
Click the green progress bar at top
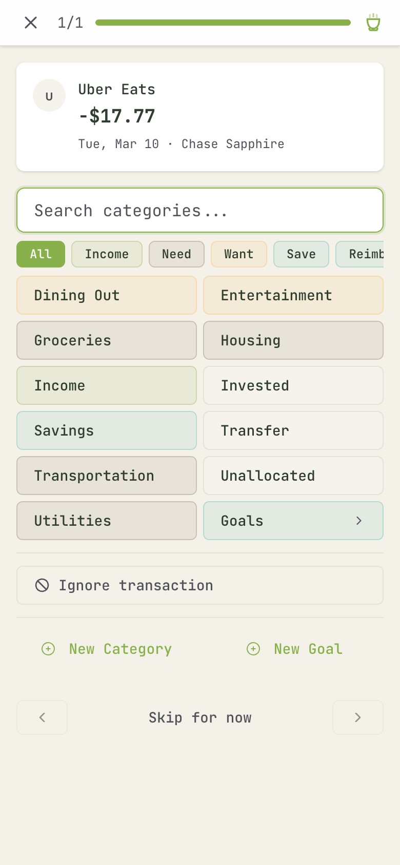(224, 23)
